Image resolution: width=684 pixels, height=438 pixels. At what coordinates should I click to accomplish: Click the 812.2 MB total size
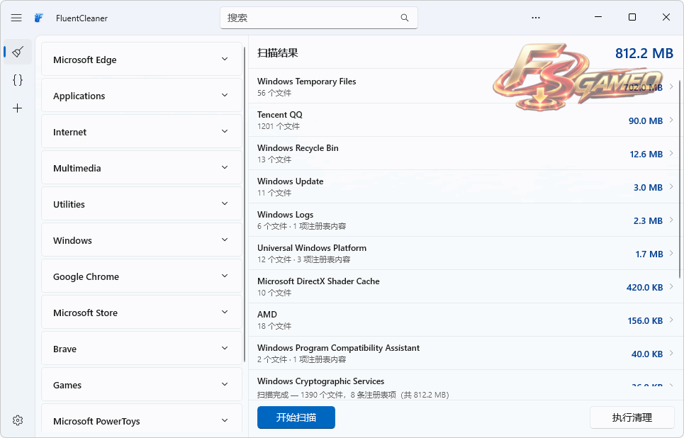click(644, 53)
